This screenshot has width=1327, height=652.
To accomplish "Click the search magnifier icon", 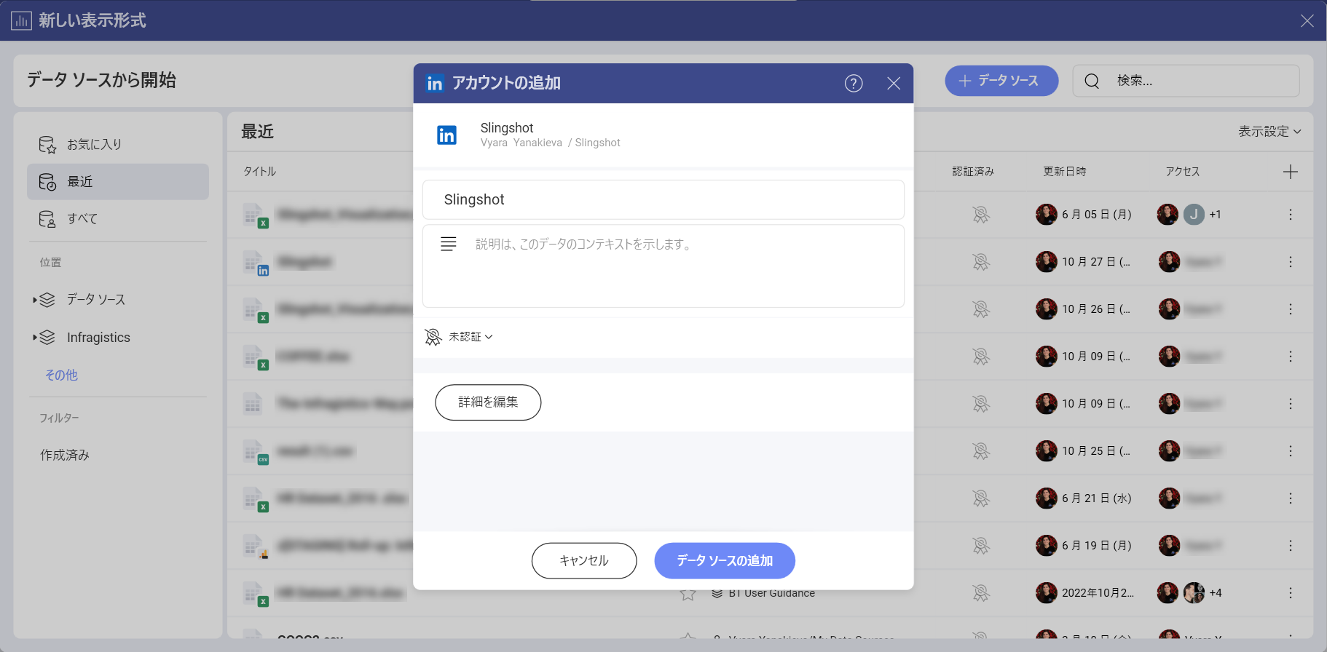I will [x=1092, y=81].
